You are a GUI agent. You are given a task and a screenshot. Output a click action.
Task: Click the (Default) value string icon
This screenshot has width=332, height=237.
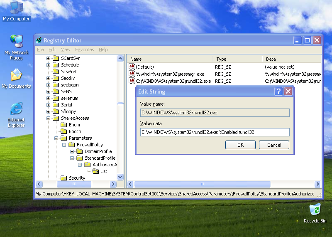click(x=132, y=67)
